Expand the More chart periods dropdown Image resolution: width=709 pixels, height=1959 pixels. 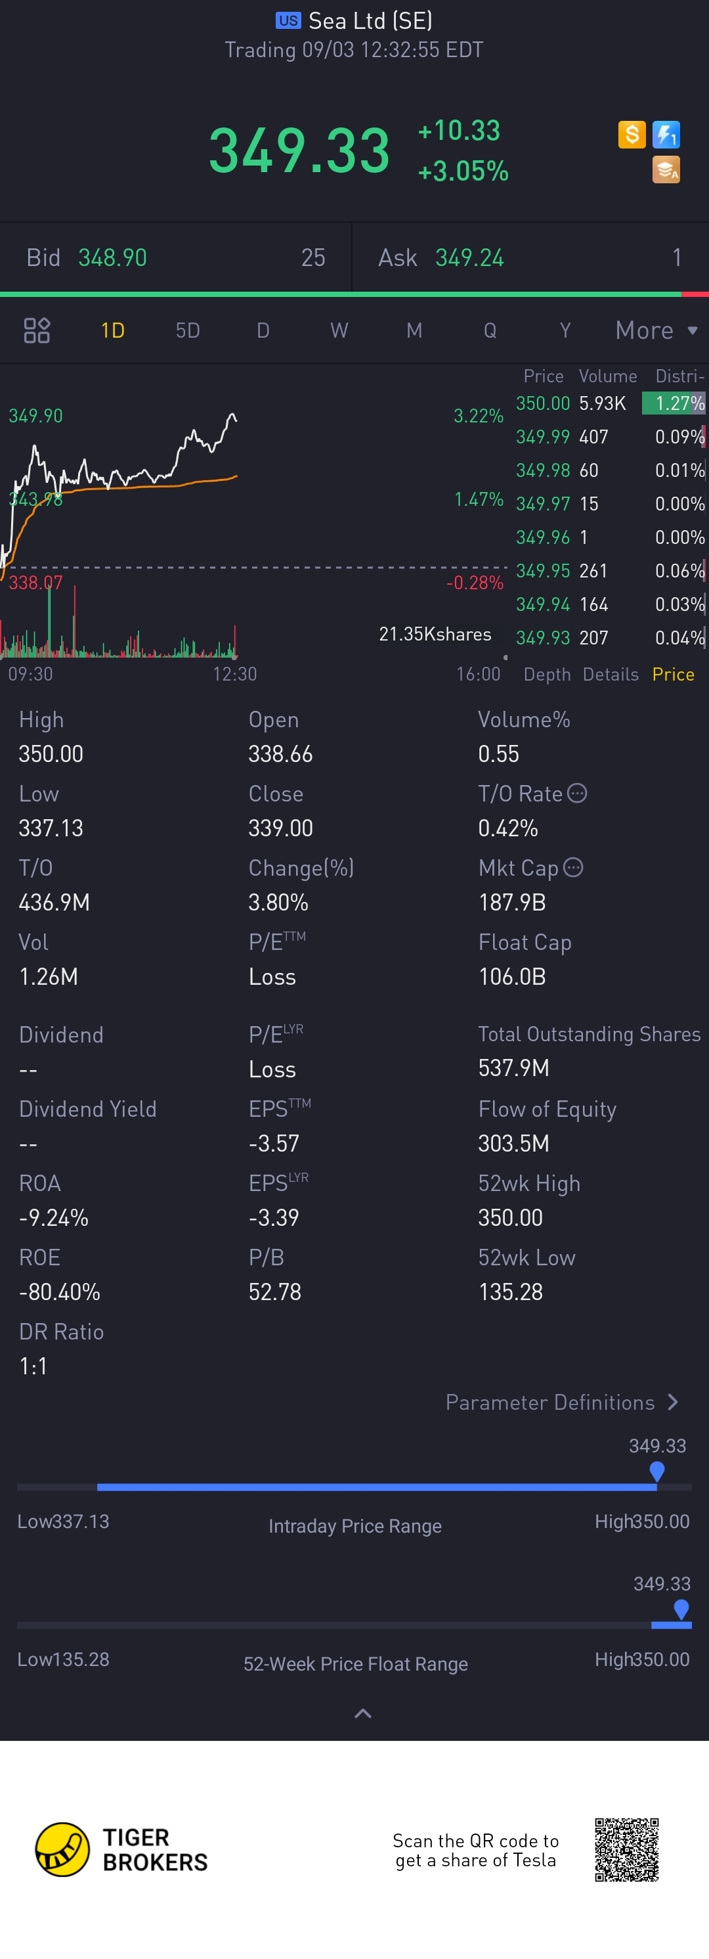(x=656, y=330)
